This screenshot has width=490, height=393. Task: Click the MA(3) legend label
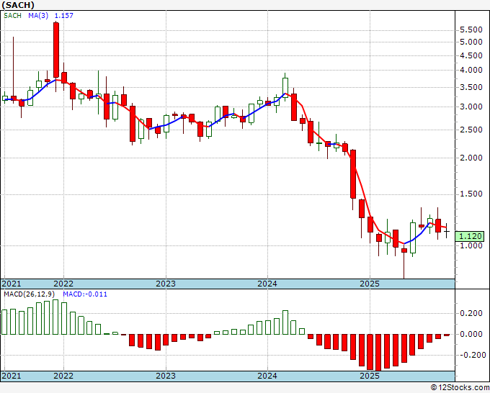[x=38, y=16]
